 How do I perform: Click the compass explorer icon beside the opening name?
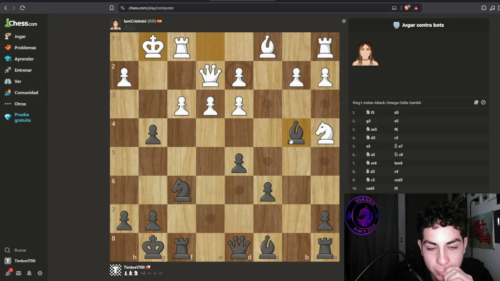(x=483, y=103)
